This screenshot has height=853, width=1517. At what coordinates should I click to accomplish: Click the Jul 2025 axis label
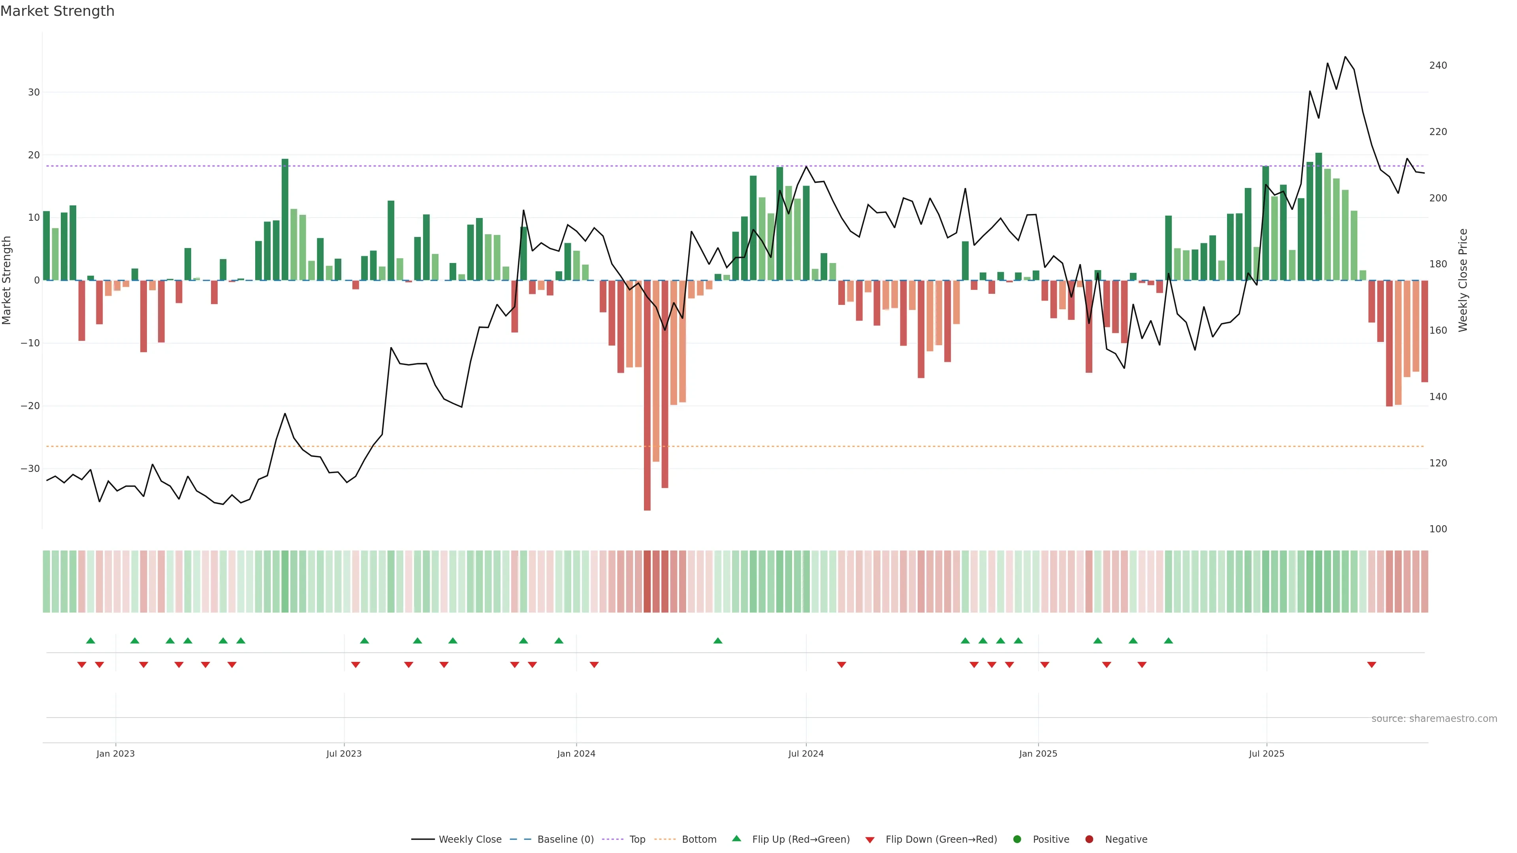(1266, 753)
